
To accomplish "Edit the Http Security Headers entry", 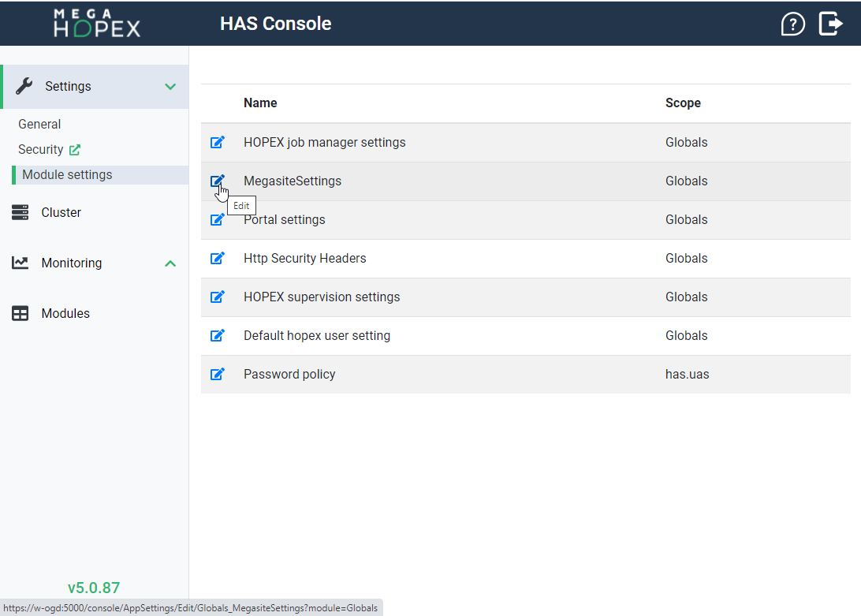I will tap(218, 259).
